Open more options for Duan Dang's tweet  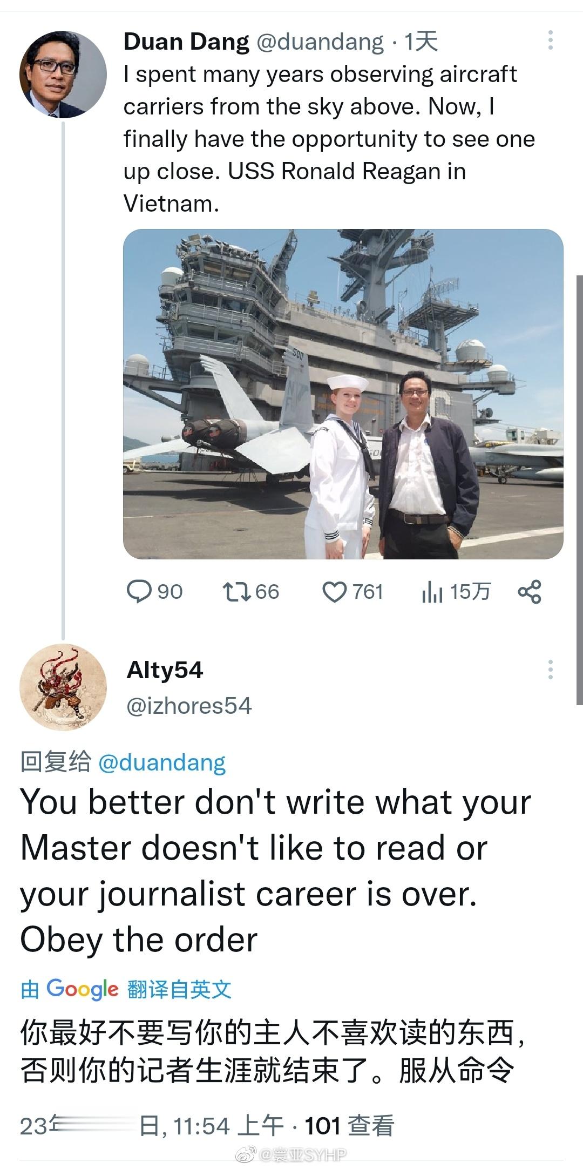(x=550, y=41)
